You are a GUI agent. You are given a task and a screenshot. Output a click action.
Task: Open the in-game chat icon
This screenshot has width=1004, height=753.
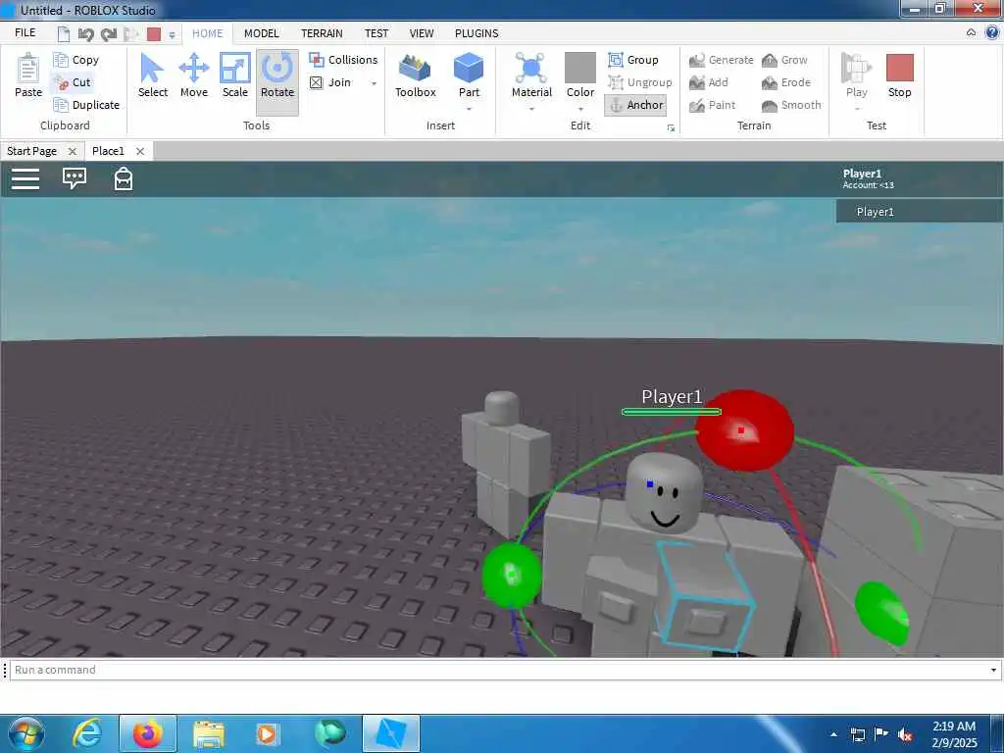[x=75, y=178]
